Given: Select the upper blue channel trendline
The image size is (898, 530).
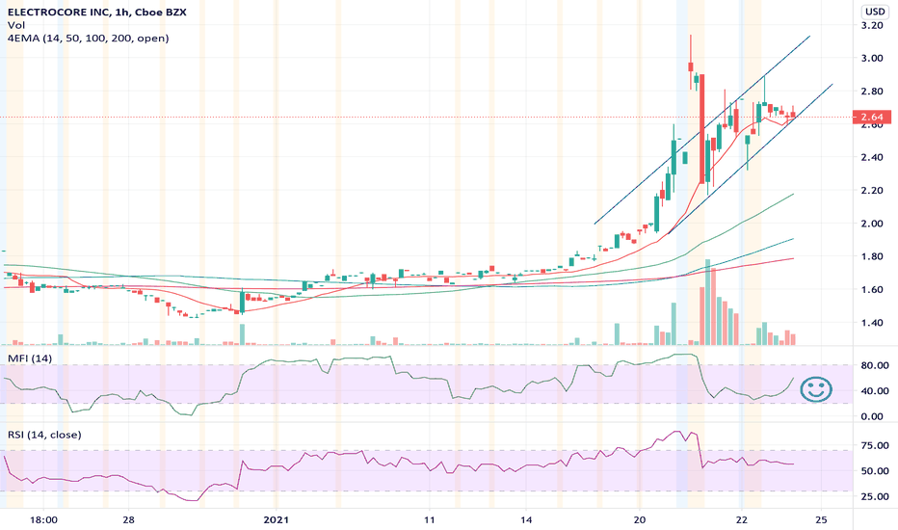Looking at the screenshot, I should click(702, 129).
